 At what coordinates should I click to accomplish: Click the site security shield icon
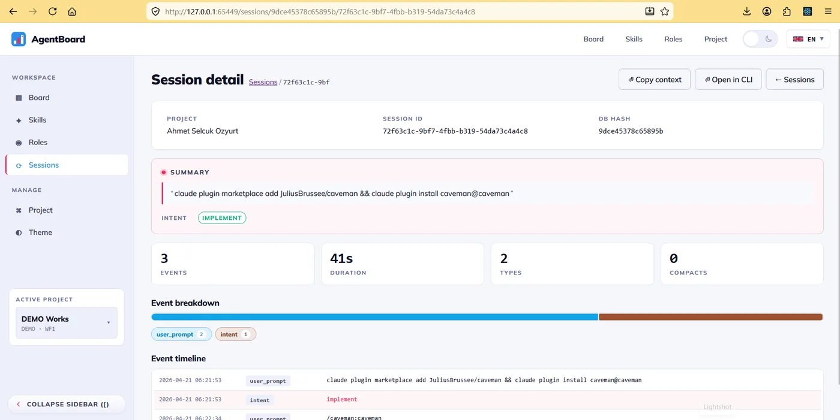click(155, 11)
